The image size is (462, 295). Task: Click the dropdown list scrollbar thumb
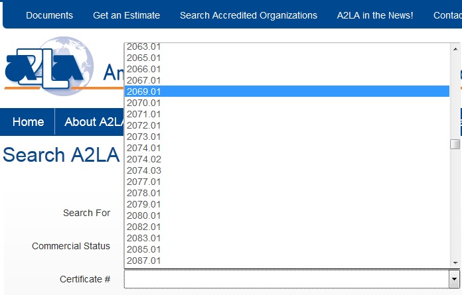click(x=455, y=145)
